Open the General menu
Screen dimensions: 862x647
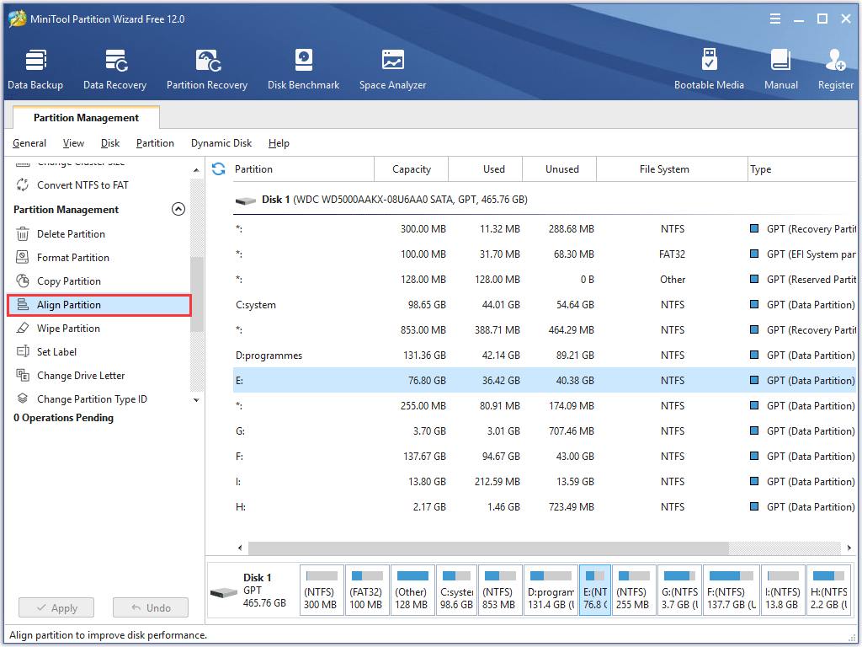tap(29, 143)
